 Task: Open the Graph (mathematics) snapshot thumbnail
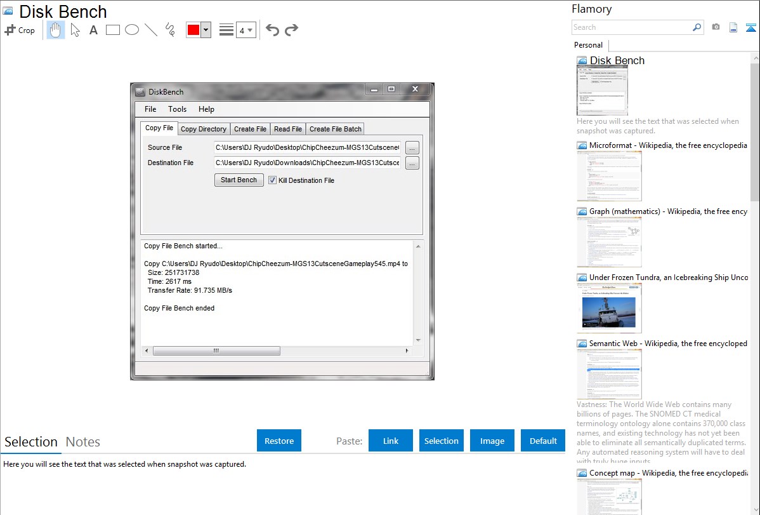pos(609,242)
